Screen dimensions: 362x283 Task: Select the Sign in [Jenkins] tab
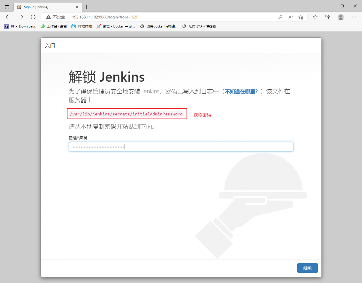(47, 7)
